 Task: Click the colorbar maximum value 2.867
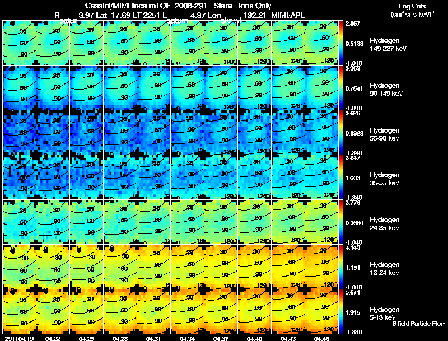pos(353,24)
